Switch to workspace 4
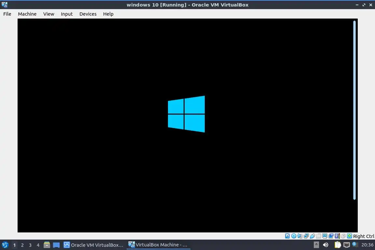 coord(38,245)
